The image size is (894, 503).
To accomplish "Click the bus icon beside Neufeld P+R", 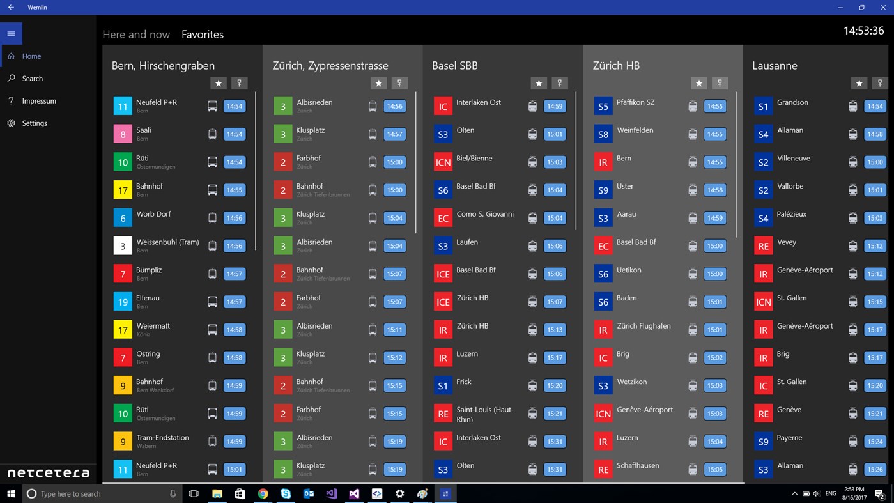I will (x=212, y=106).
